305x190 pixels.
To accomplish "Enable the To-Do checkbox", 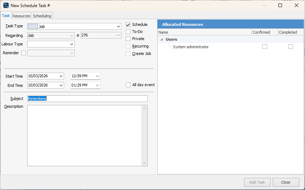I will 128,32.
